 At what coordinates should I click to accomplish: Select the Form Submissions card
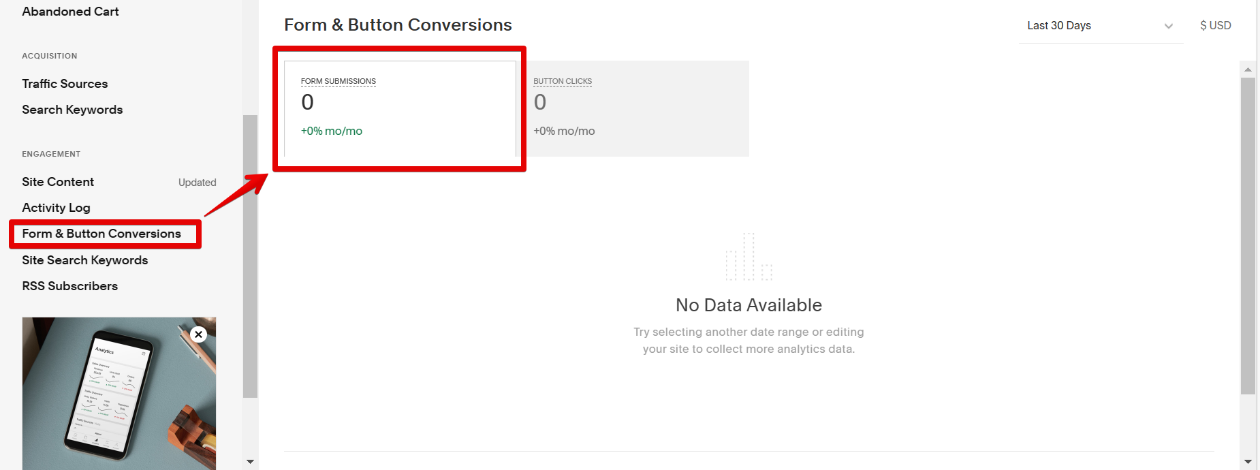pyautogui.click(x=400, y=108)
